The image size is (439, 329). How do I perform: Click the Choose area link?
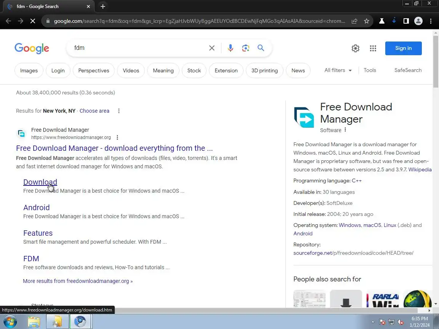point(95,111)
